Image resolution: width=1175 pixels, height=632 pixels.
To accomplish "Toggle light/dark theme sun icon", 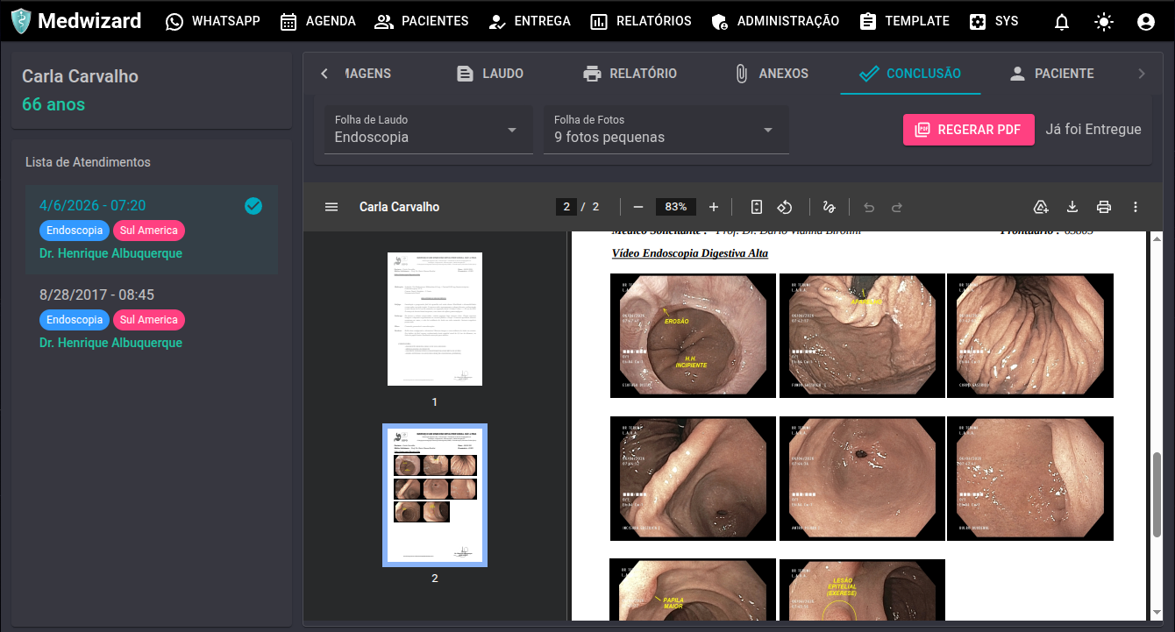I will (1104, 22).
